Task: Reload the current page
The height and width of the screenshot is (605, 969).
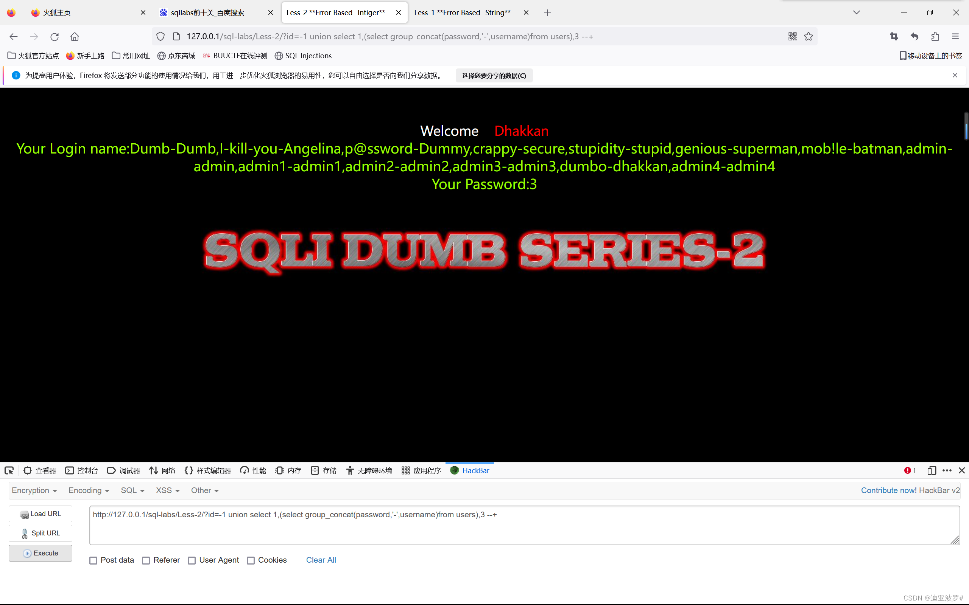Action: (55, 36)
